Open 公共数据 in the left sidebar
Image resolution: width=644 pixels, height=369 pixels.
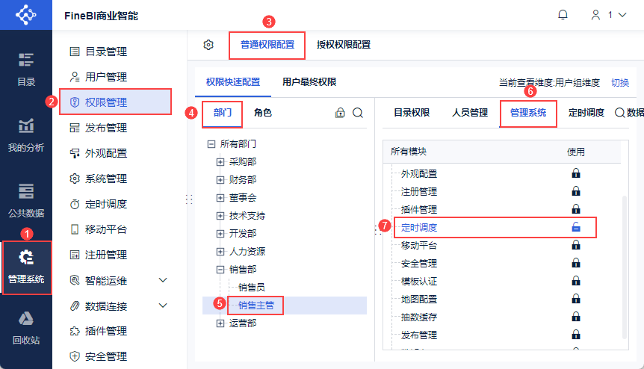click(x=26, y=199)
